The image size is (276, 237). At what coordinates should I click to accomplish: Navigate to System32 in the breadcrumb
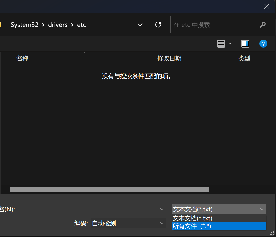(x=24, y=25)
